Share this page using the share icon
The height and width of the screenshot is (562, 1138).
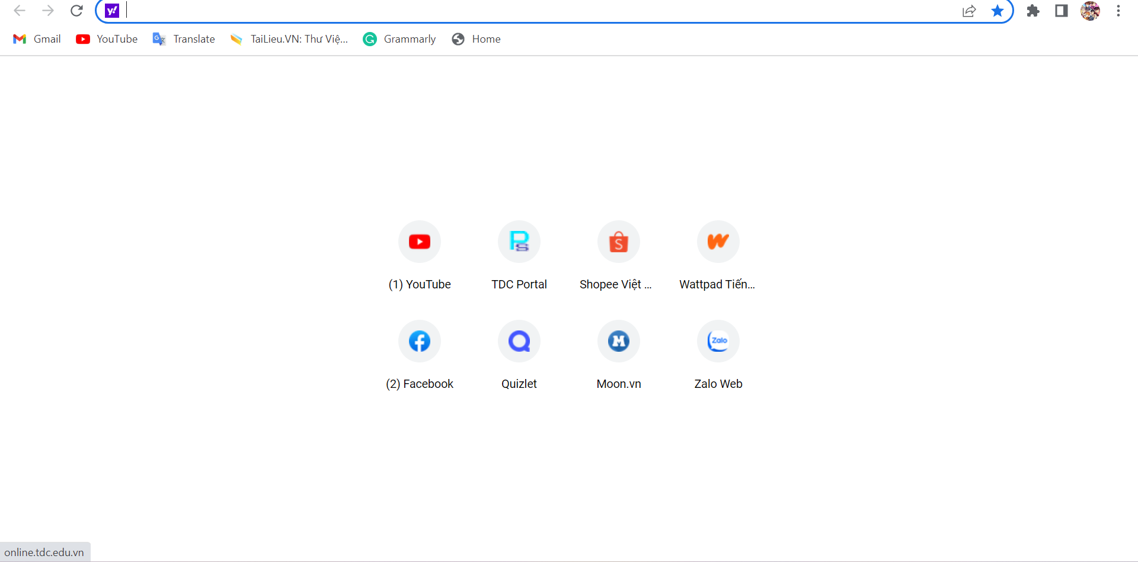[969, 11]
